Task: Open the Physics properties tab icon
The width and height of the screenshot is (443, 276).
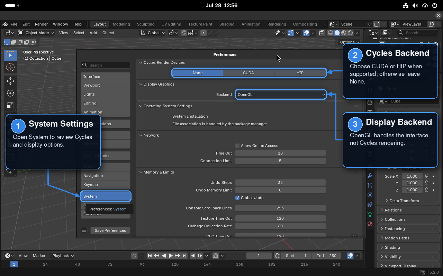Action: (370, 195)
